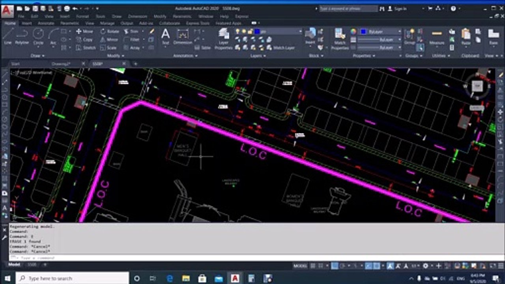The width and height of the screenshot is (505, 284).
Task: Activate the Mirror command
Action: point(109,39)
